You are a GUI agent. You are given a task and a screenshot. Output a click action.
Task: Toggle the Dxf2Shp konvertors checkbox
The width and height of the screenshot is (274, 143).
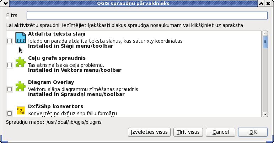pos(10,113)
